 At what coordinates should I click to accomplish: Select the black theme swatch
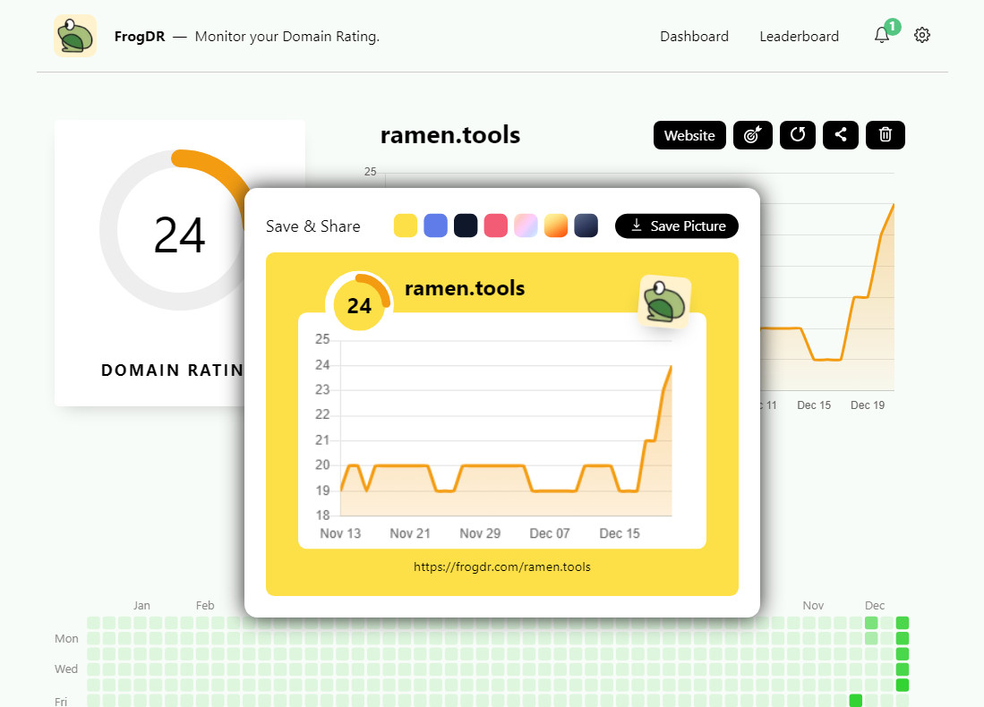click(x=466, y=226)
